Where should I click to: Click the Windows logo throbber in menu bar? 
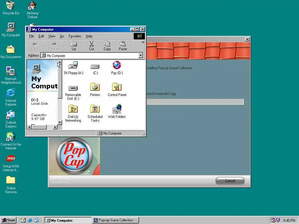point(139,36)
